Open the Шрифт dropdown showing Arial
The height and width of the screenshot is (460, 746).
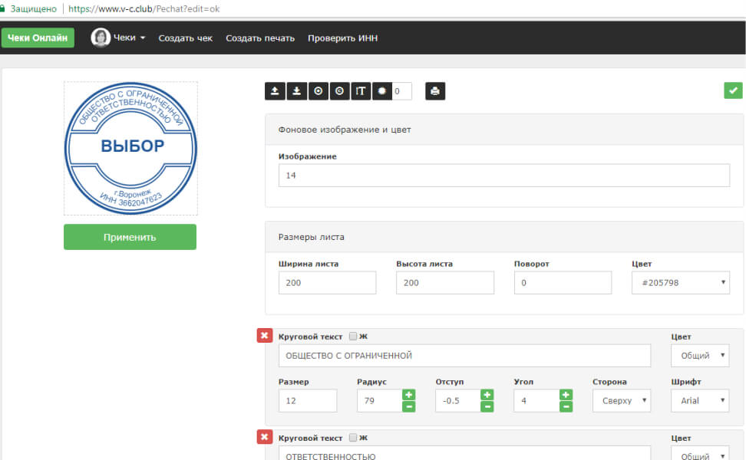(700, 400)
